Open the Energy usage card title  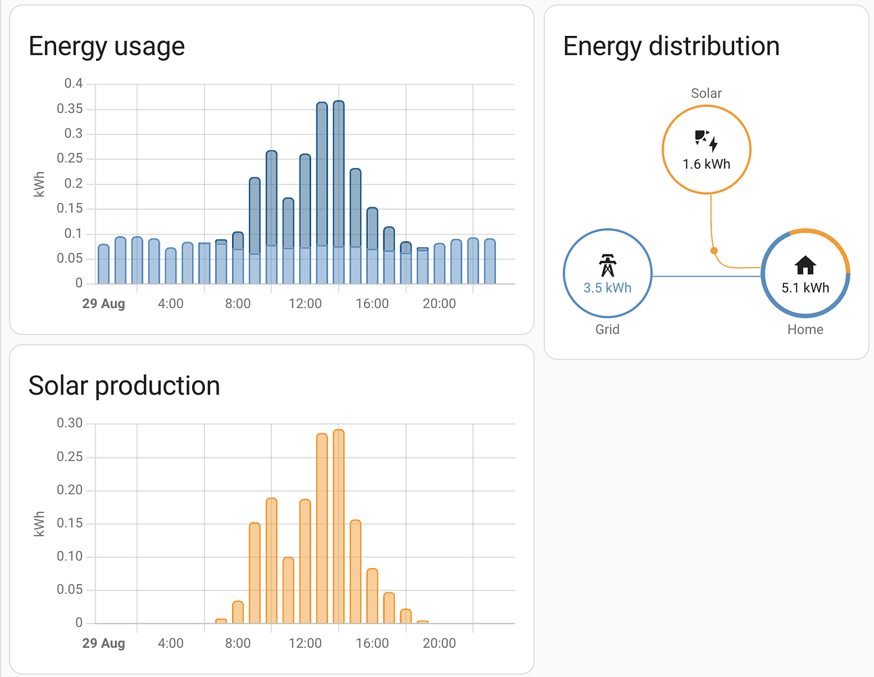tap(107, 46)
